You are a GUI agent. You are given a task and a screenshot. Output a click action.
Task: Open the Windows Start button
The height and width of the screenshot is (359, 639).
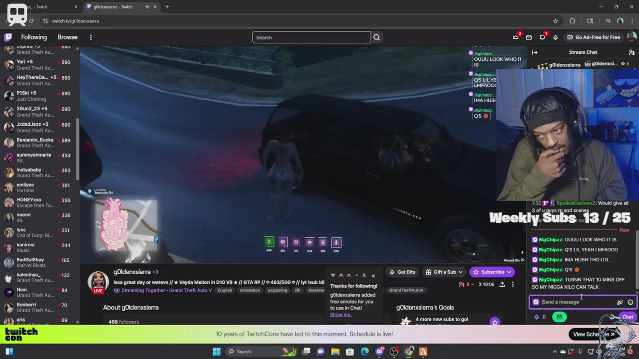[217, 352]
